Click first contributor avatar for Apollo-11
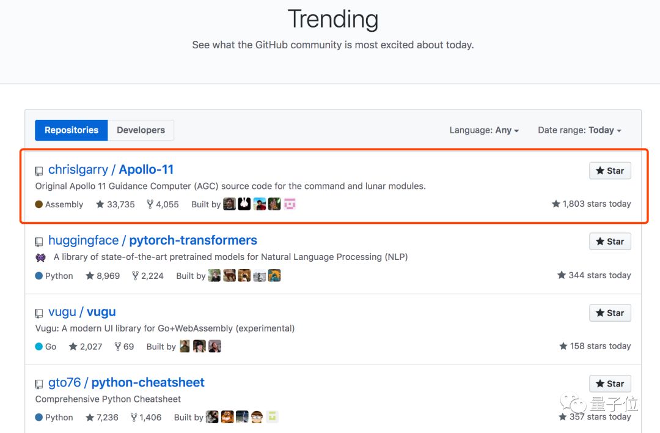This screenshot has width=660, height=433. pos(229,204)
